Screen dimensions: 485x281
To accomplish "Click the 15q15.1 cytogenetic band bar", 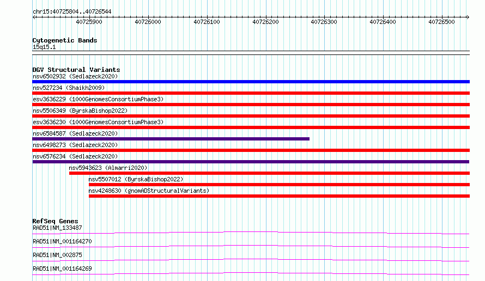I will 251,53.
